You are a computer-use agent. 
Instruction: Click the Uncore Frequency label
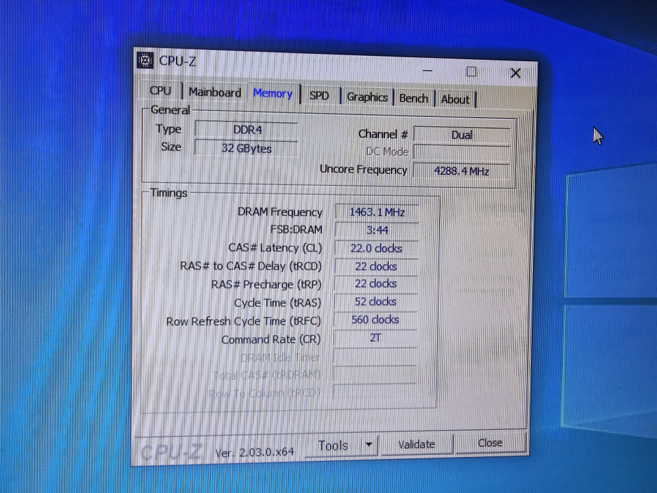click(x=363, y=170)
